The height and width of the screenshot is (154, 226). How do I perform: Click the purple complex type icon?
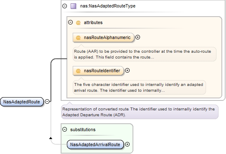point(74,6)
